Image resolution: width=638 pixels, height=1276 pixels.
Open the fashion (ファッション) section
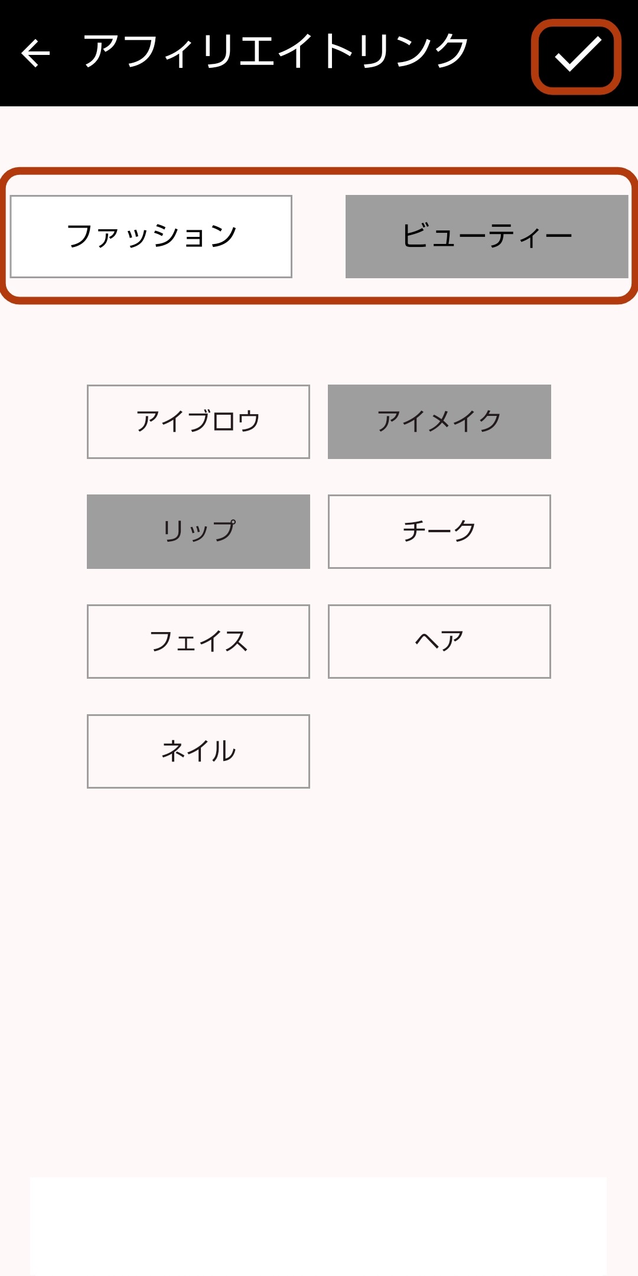(151, 236)
